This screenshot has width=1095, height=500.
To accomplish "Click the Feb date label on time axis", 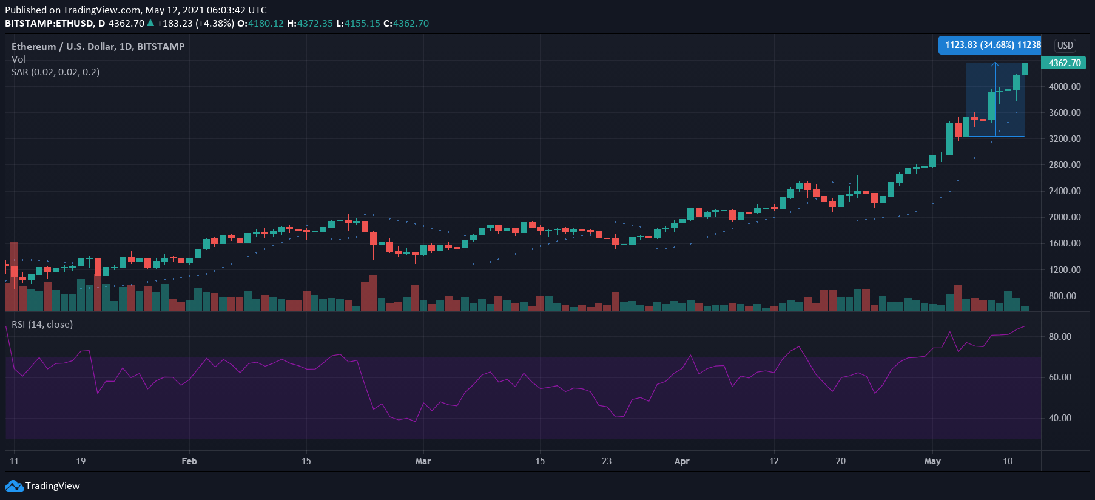I will (x=189, y=461).
